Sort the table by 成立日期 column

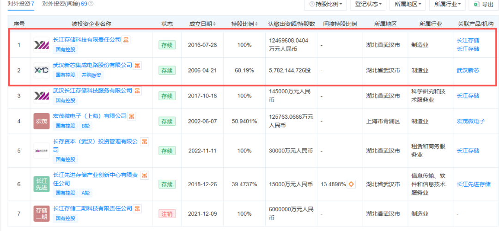pos(202,24)
